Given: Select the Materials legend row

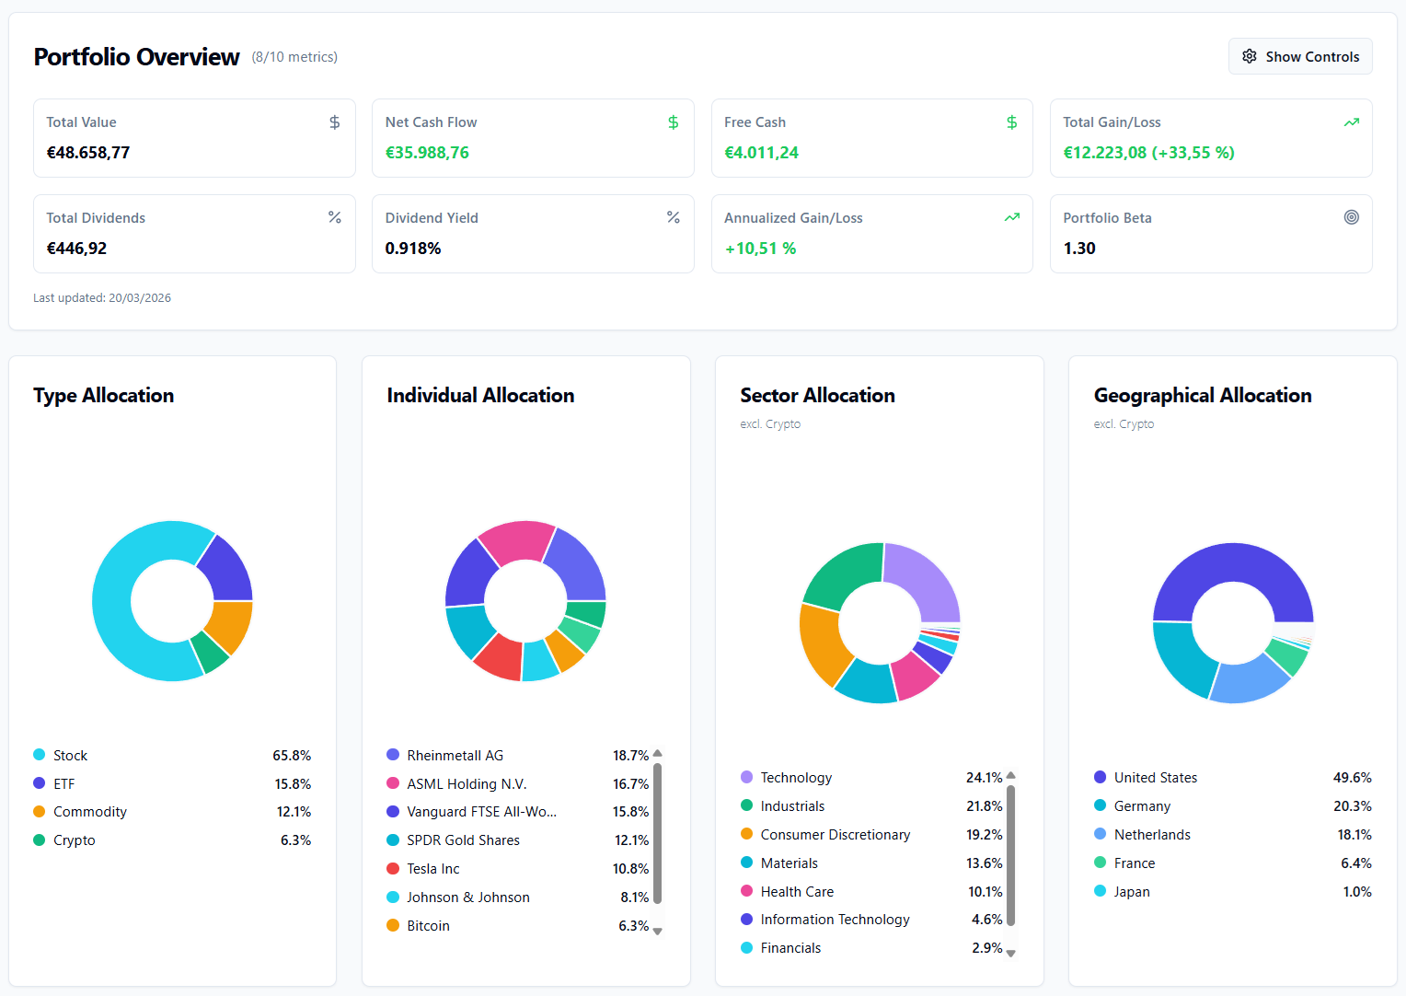Looking at the screenshot, I should (871, 863).
